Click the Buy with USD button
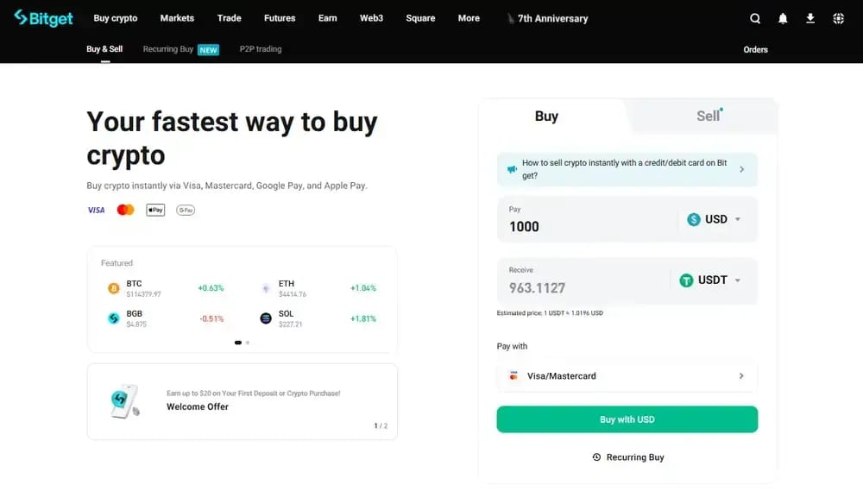Image resolution: width=863 pixels, height=491 pixels. tap(627, 419)
